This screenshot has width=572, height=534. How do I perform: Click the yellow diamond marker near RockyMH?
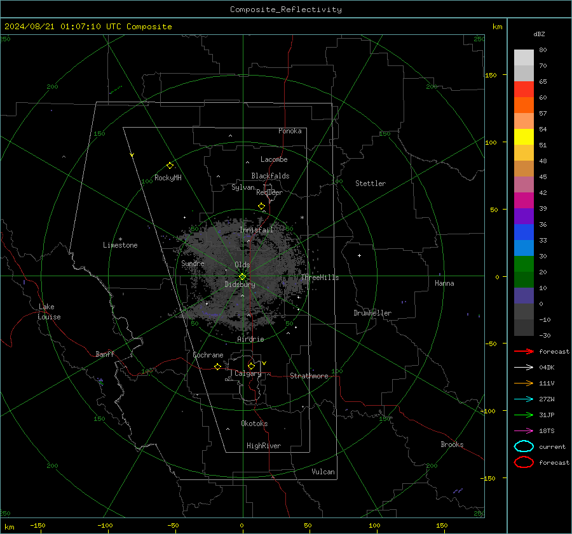(170, 166)
